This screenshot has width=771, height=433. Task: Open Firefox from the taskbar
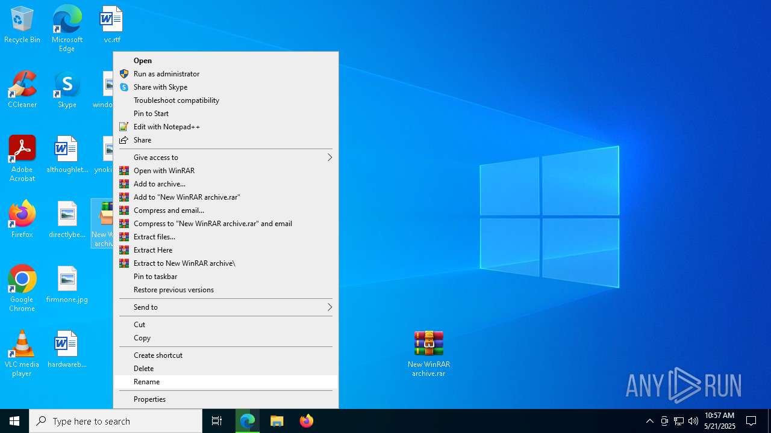(307, 421)
